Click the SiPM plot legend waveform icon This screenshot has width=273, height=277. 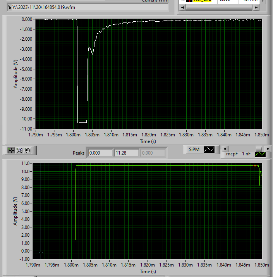(209, 150)
